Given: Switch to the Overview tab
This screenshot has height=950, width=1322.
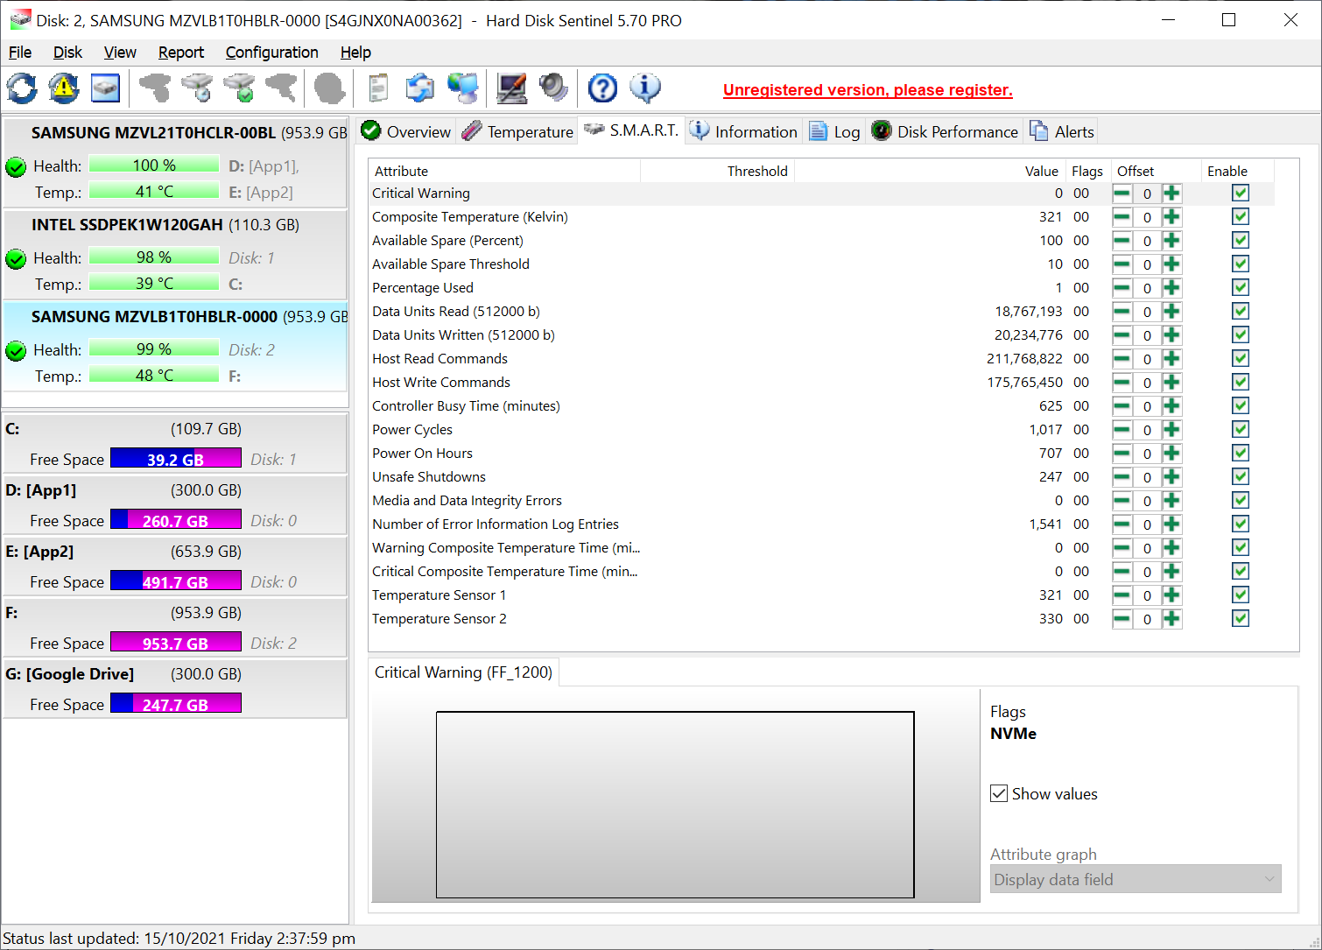Looking at the screenshot, I should [405, 131].
